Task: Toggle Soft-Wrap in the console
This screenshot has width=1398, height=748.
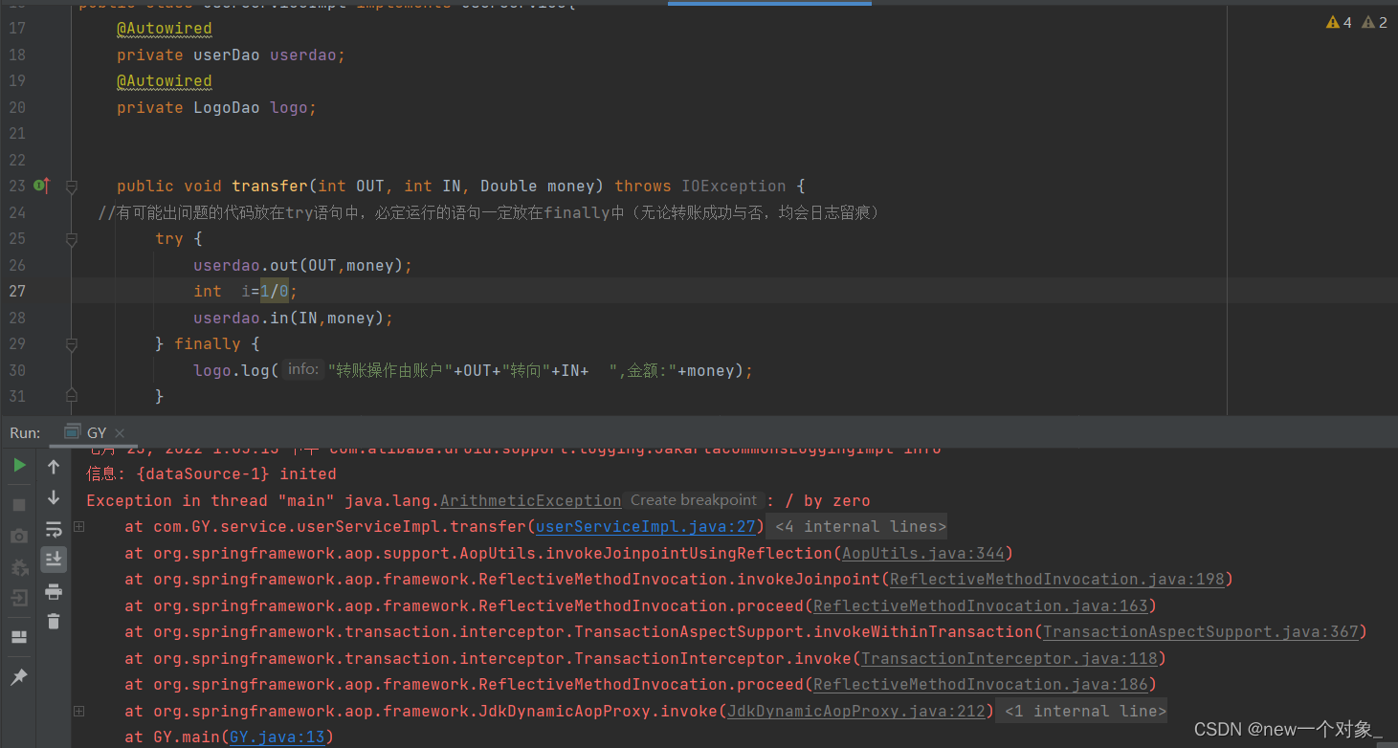Action: pos(54,529)
